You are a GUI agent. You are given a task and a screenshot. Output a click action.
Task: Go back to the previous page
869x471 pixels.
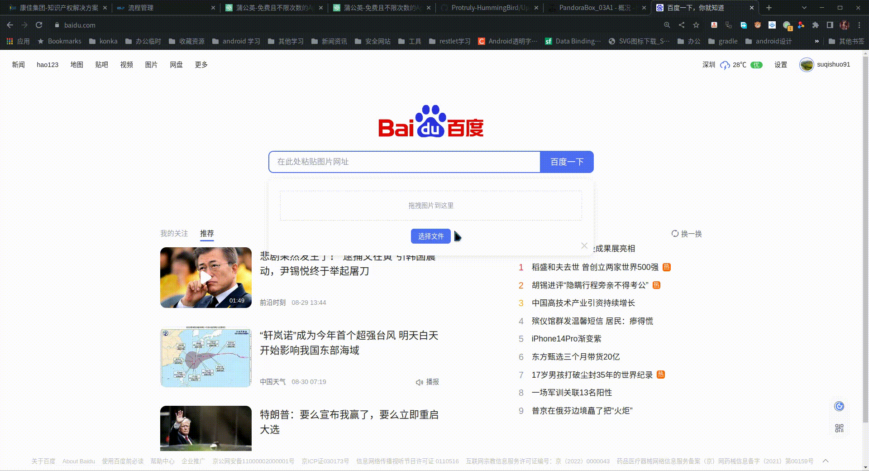tap(10, 25)
